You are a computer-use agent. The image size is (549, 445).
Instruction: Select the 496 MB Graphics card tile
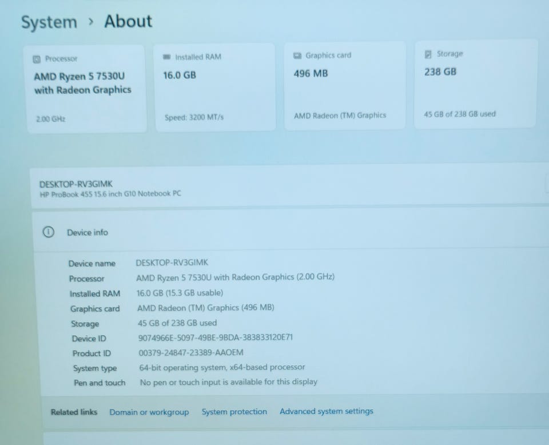(345, 86)
